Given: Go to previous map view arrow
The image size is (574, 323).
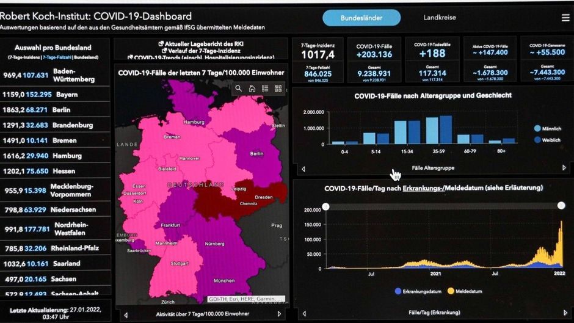Looking at the screenshot, I should pos(126,314).
